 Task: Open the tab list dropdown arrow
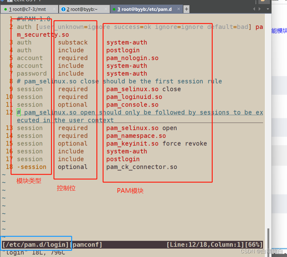pos(268,9)
